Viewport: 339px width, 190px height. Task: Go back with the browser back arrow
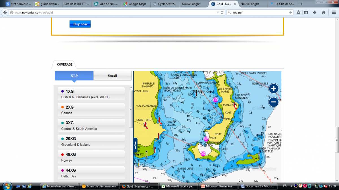[5, 13]
